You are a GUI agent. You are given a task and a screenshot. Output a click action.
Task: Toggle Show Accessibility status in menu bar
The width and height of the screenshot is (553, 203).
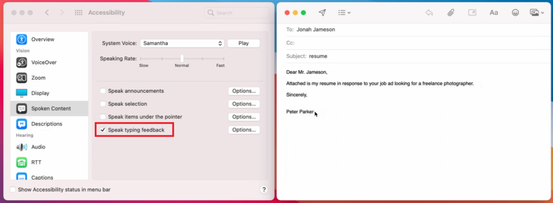pyautogui.click(x=13, y=190)
